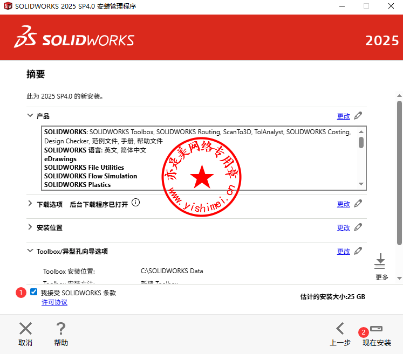Click 更改 link for 产品
403x354 pixels.
point(343,116)
